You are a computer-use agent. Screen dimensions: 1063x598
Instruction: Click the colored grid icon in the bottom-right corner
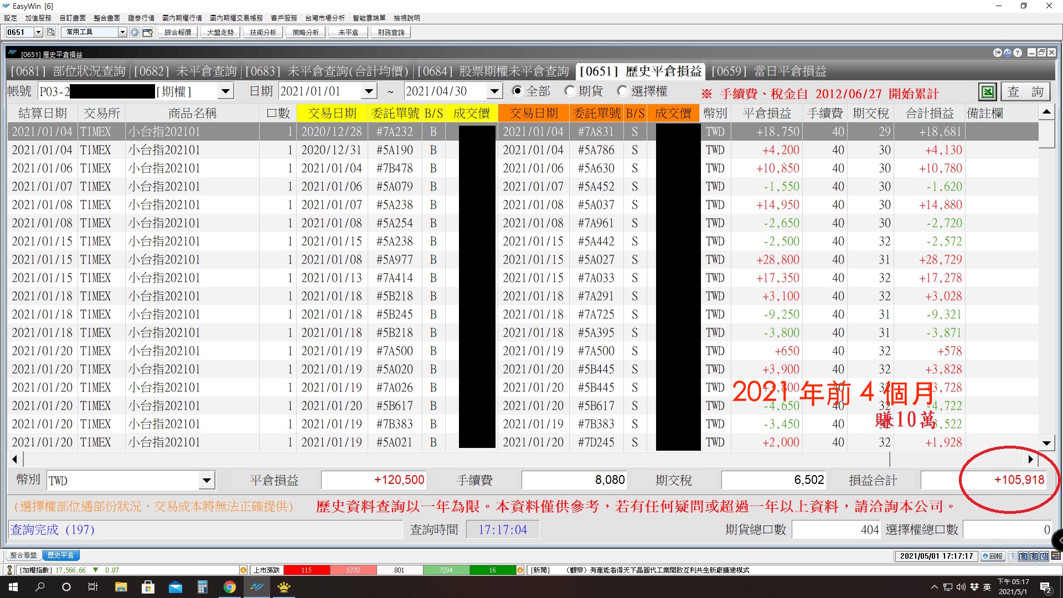(x=1056, y=556)
